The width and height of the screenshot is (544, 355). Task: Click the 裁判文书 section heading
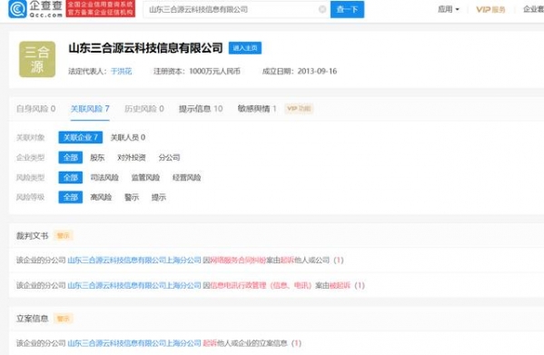click(33, 236)
